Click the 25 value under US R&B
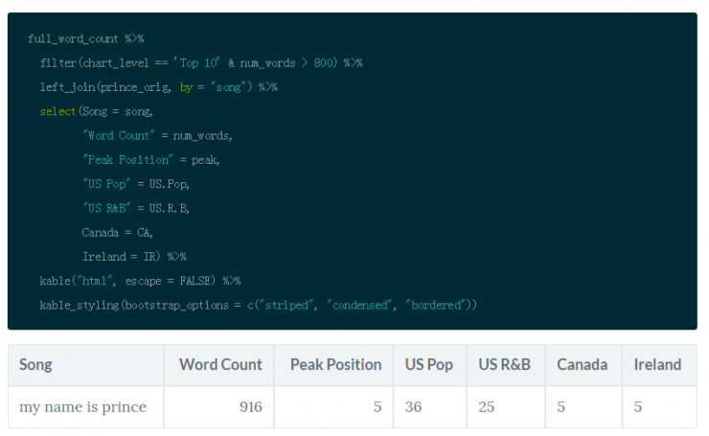 487,407
